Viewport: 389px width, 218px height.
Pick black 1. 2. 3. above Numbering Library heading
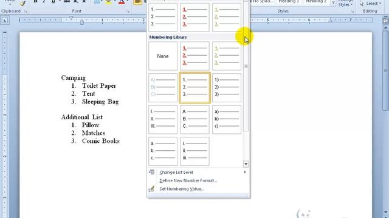point(163,18)
